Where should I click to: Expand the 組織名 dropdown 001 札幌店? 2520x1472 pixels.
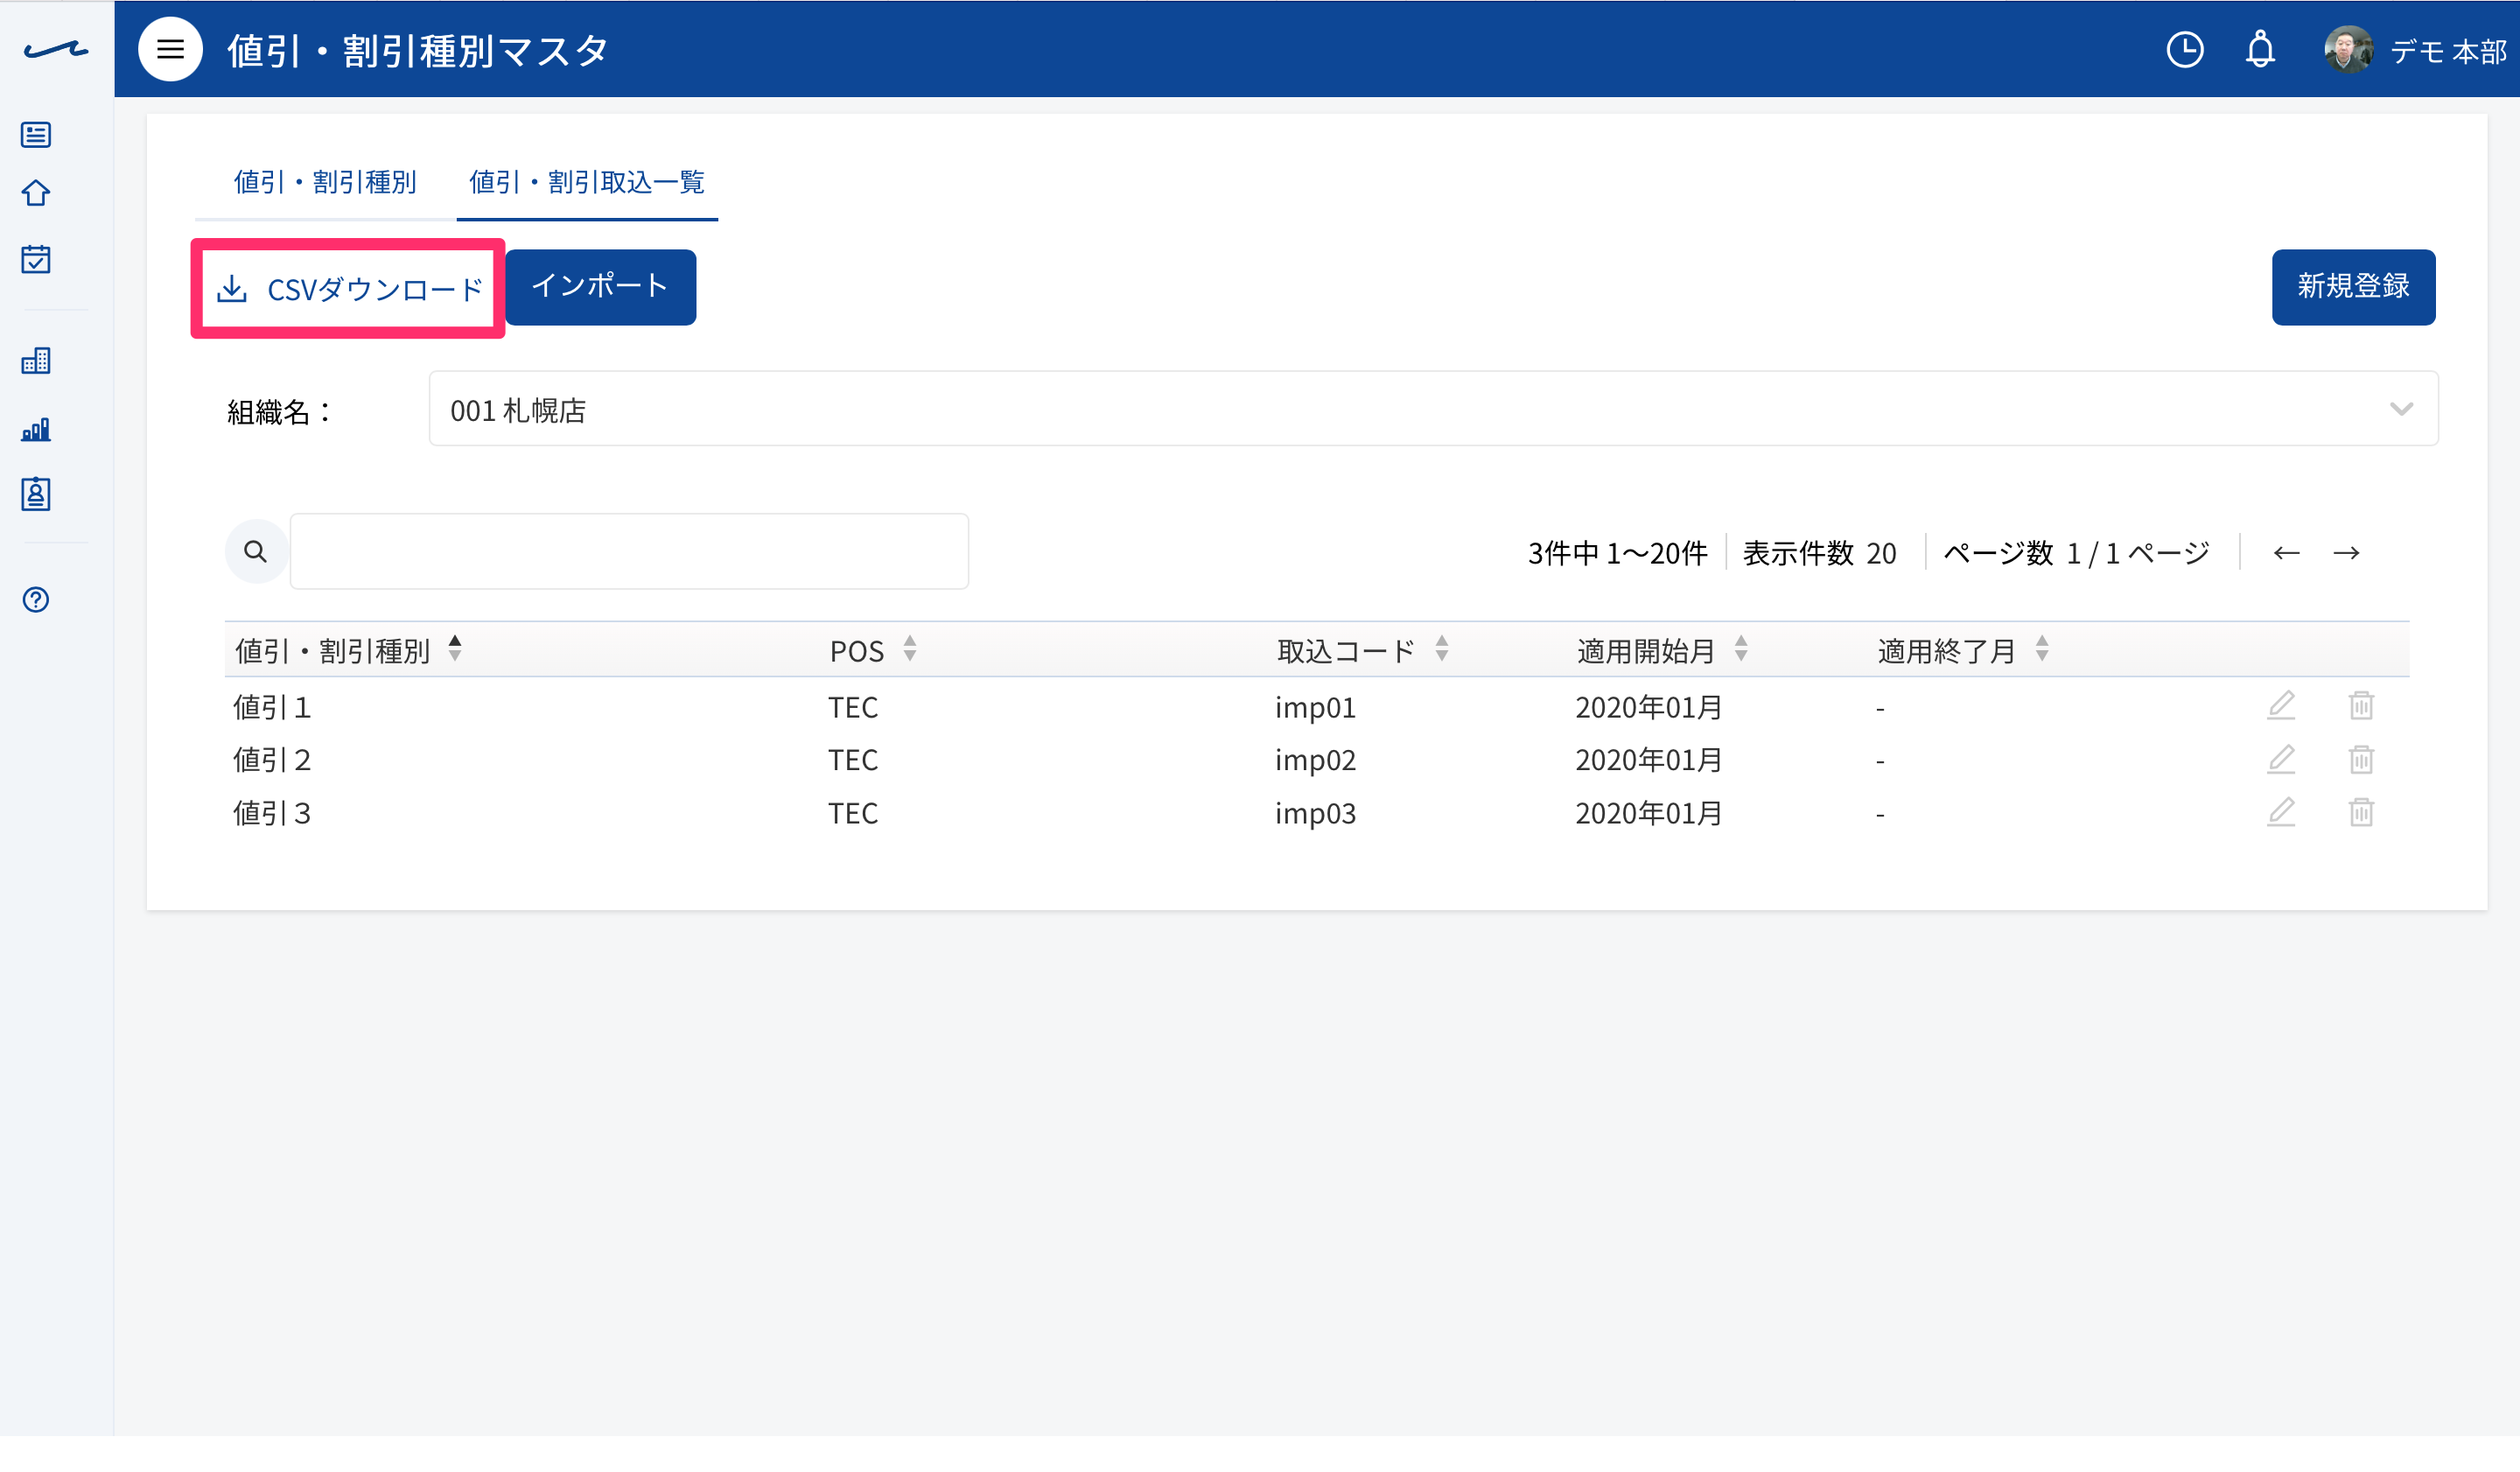coord(1433,408)
